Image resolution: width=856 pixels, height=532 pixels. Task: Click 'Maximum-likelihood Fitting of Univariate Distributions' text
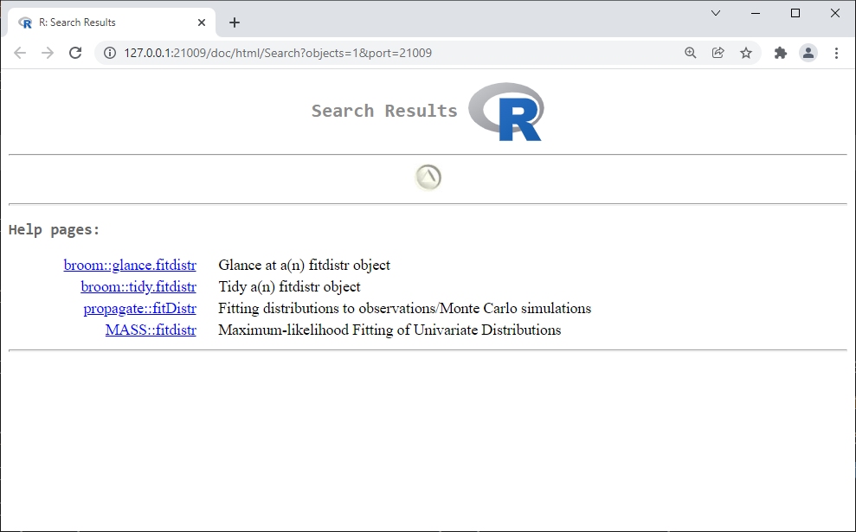point(389,330)
